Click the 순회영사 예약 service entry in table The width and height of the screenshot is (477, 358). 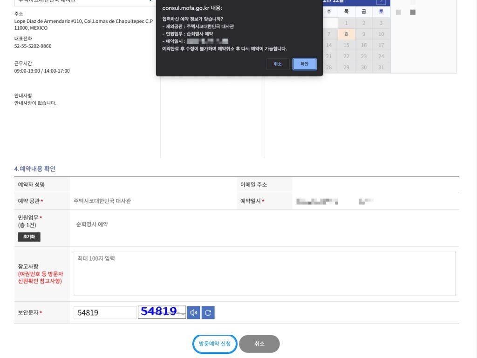[92, 224]
